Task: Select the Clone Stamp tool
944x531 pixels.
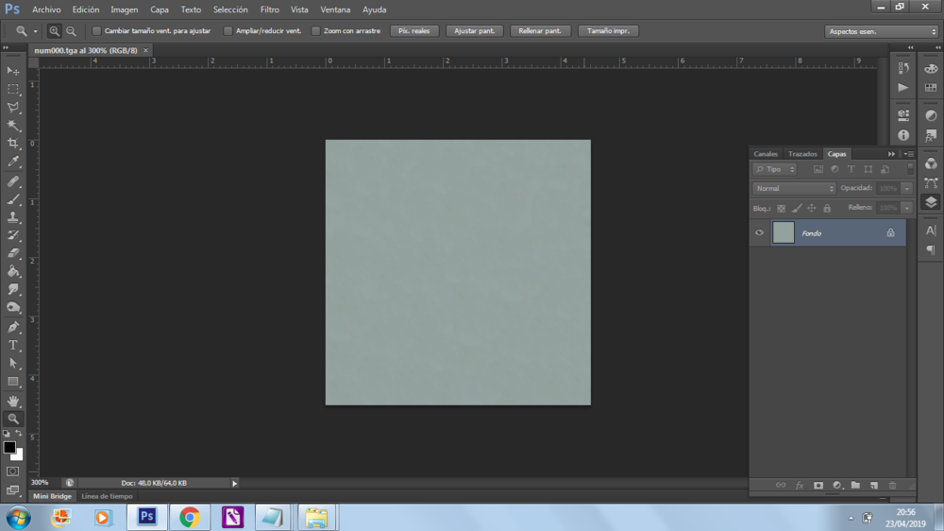Action: coord(13,217)
